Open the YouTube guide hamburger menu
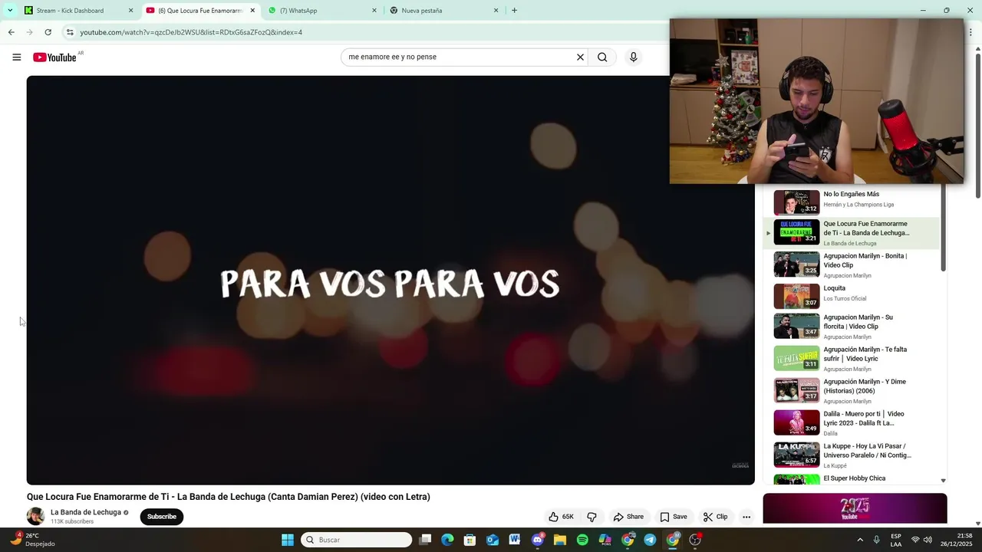982x552 pixels. click(16, 57)
